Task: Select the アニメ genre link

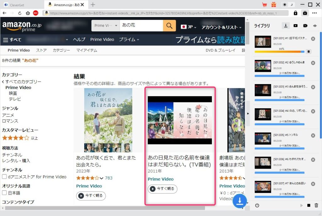Action: click(8, 115)
